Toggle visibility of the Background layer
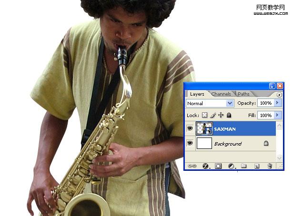 pos(190,143)
